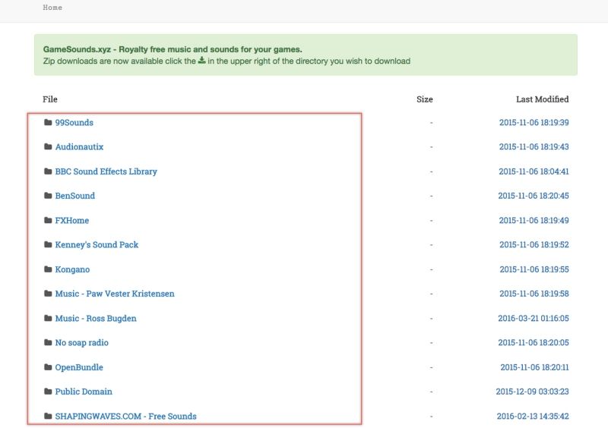Open SHAPINGWAVES.COM - Free Sounds link

(x=125, y=417)
